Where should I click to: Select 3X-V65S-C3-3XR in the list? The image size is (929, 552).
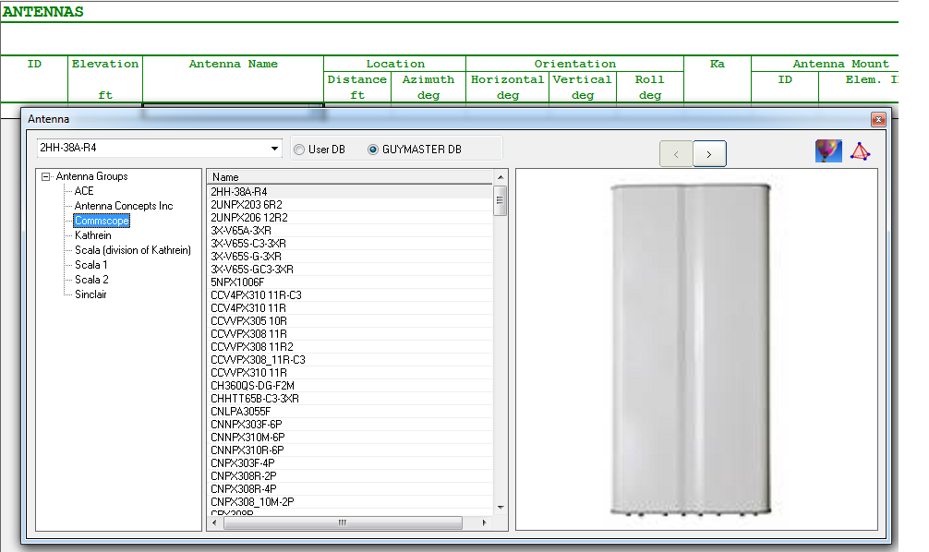point(350,244)
